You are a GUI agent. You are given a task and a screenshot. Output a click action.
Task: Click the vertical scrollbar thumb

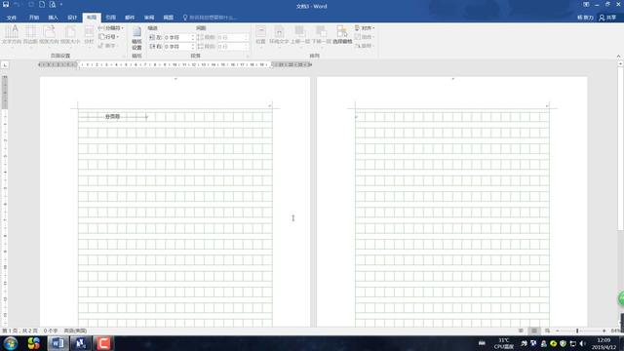pyautogui.click(x=620, y=148)
